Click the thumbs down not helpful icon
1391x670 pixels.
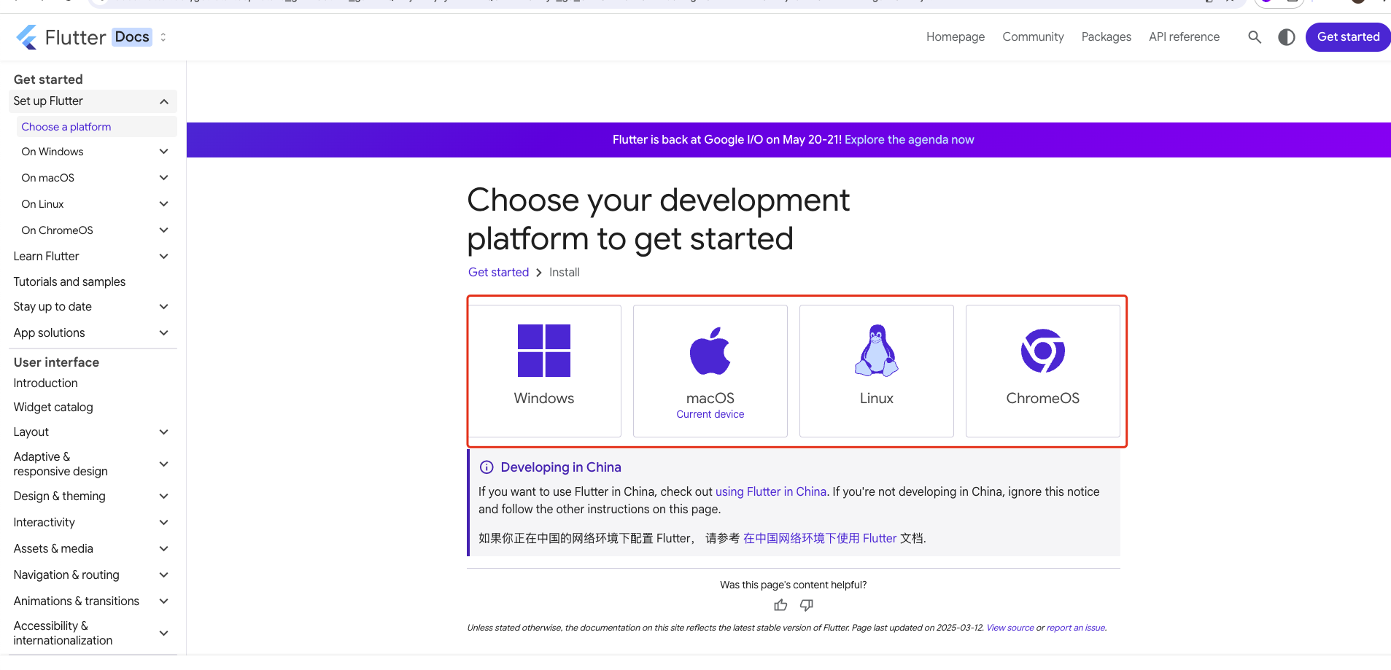coord(807,605)
